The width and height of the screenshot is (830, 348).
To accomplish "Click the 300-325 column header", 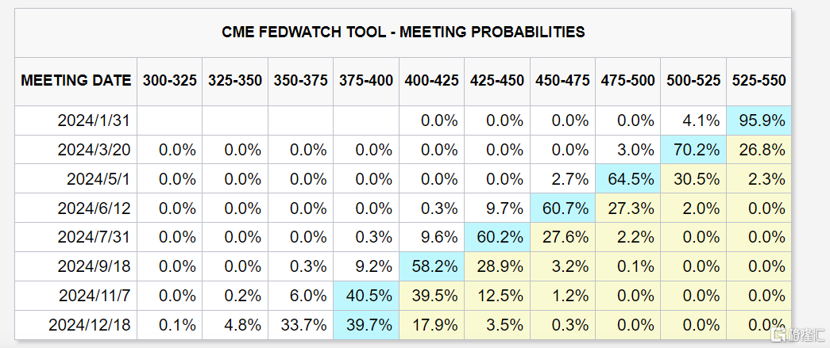I will [x=170, y=80].
